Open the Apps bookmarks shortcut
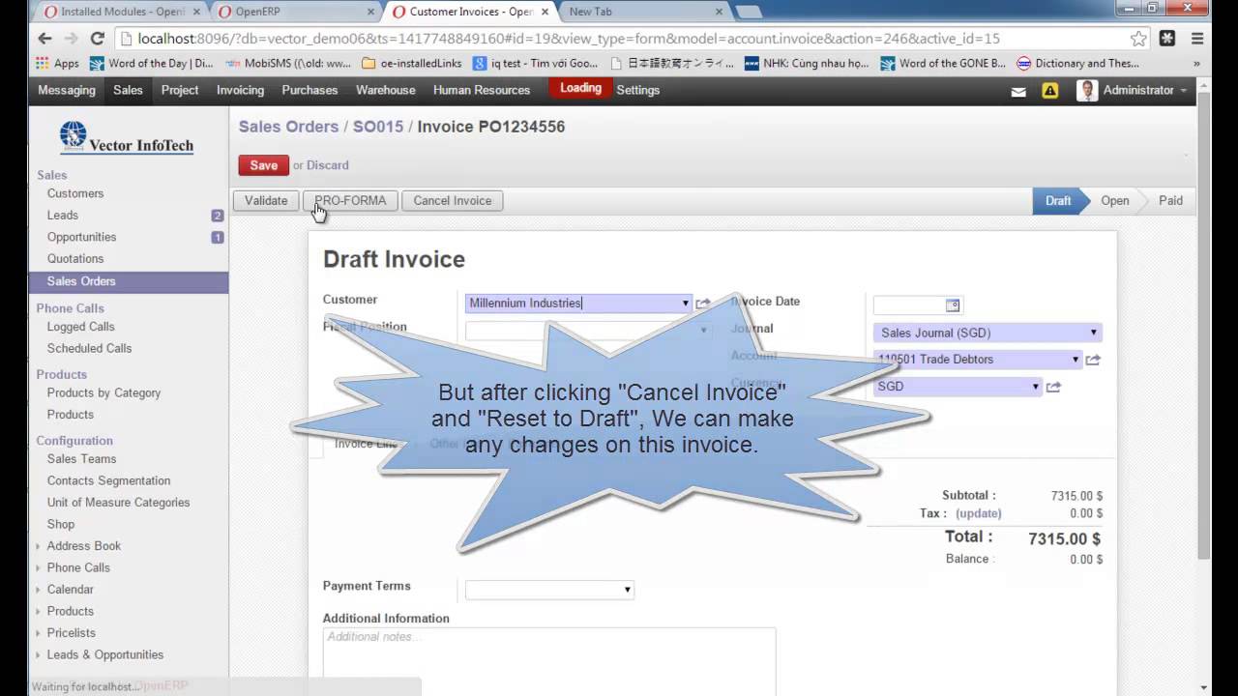Image resolution: width=1238 pixels, height=696 pixels. coord(58,64)
